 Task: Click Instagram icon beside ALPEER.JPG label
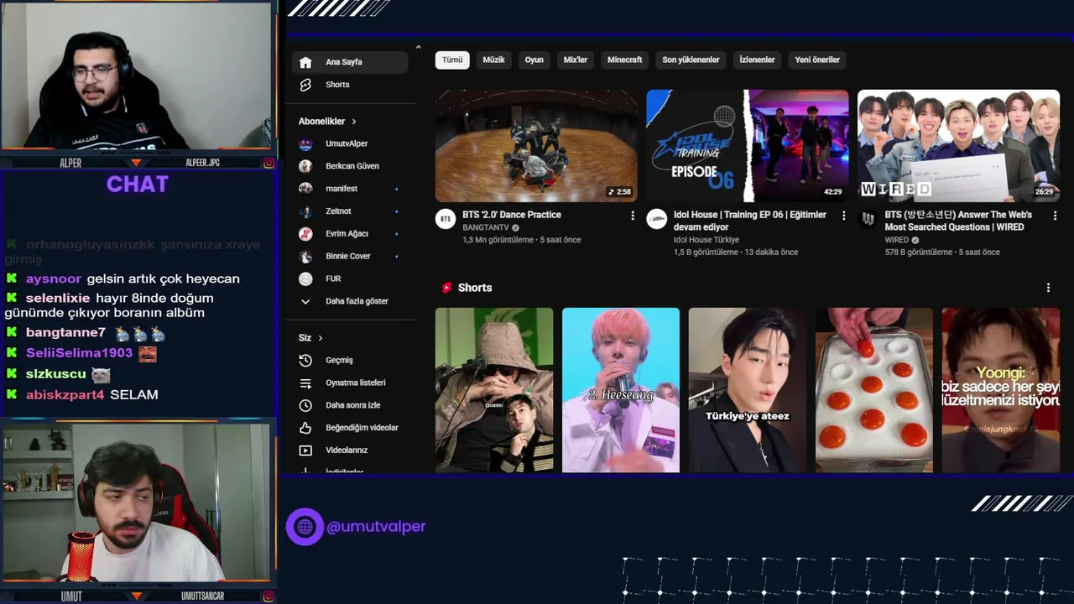tap(268, 163)
